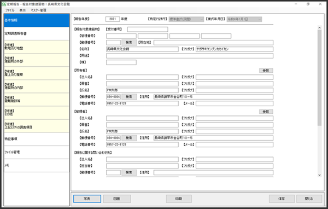Click the form scrollbar's up arrow
The width and height of the screenshot is (328, 209).
pos(319,28)
